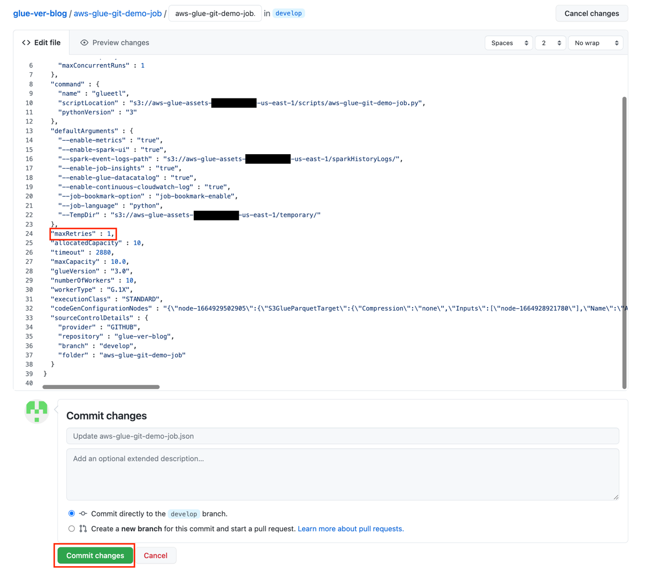This screenshot has height=579, width=669.
Task: Click the "allocatedCapacity" : 10 line
Action: pyautogui.click(x=97, y=243)
